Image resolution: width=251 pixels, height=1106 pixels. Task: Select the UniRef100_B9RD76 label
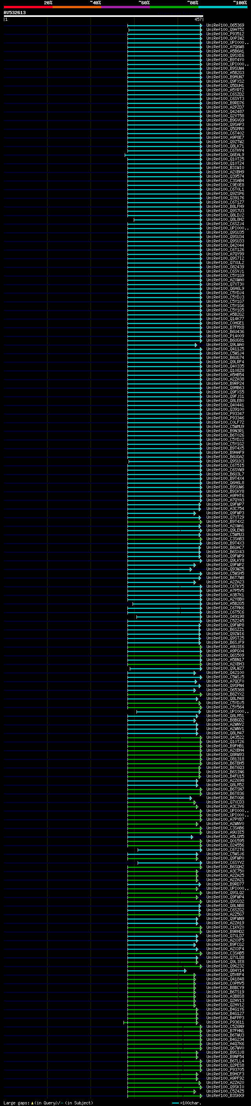click(225, 103)
